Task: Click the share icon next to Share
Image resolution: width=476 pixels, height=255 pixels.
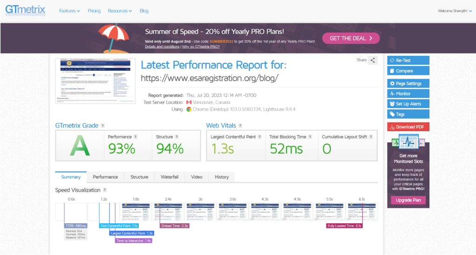Action: point(373,60)
